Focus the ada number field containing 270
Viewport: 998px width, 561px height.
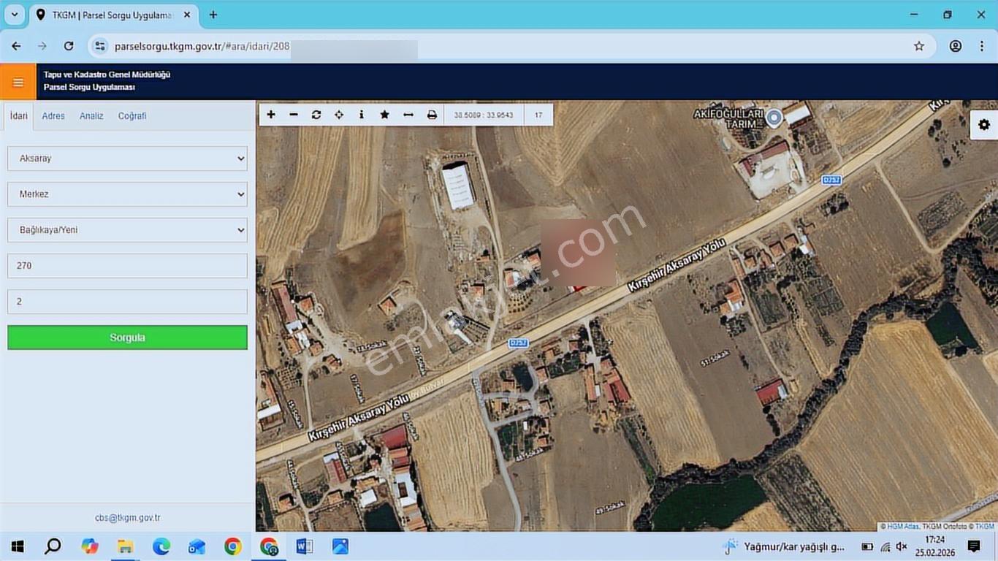click(x=127, y=266)
